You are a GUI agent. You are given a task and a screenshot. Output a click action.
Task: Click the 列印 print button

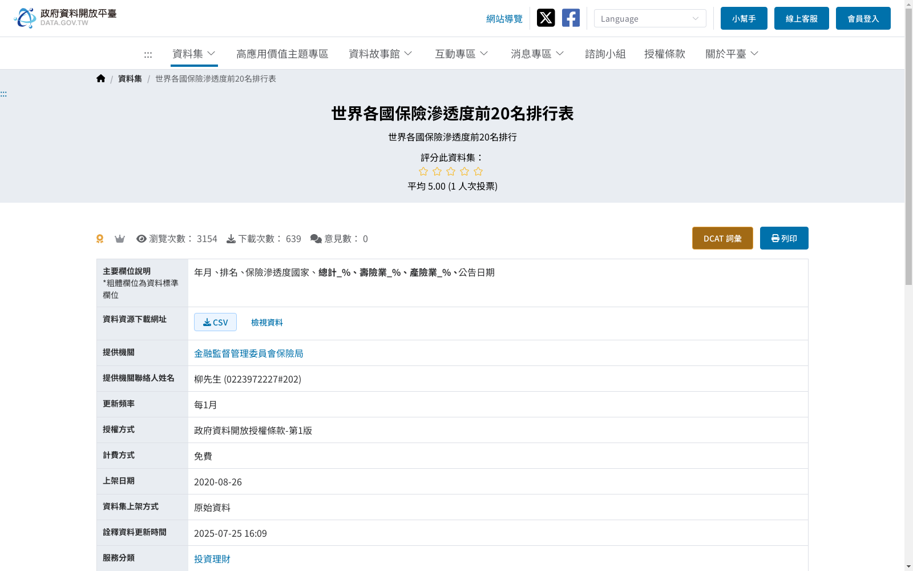pyautogui.click(x=784, y=238)
